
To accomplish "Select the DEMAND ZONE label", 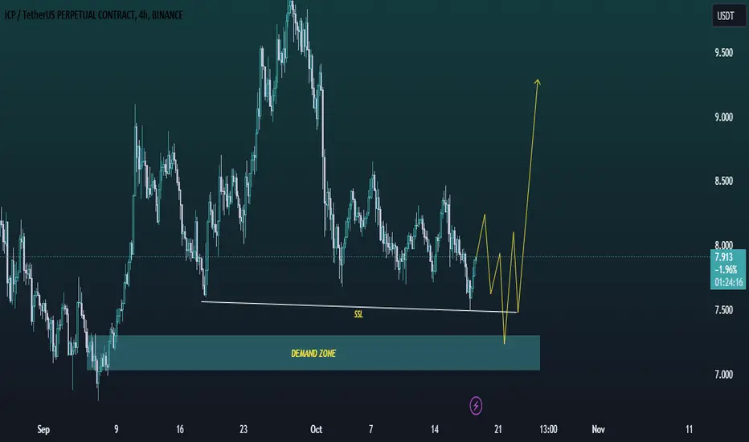I will (313, 354).
